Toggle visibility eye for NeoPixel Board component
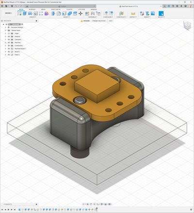 [x=9, y=49]
